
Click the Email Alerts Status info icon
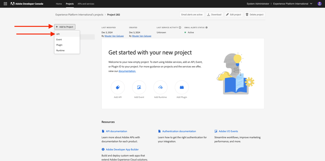click(x=206, y=28)
